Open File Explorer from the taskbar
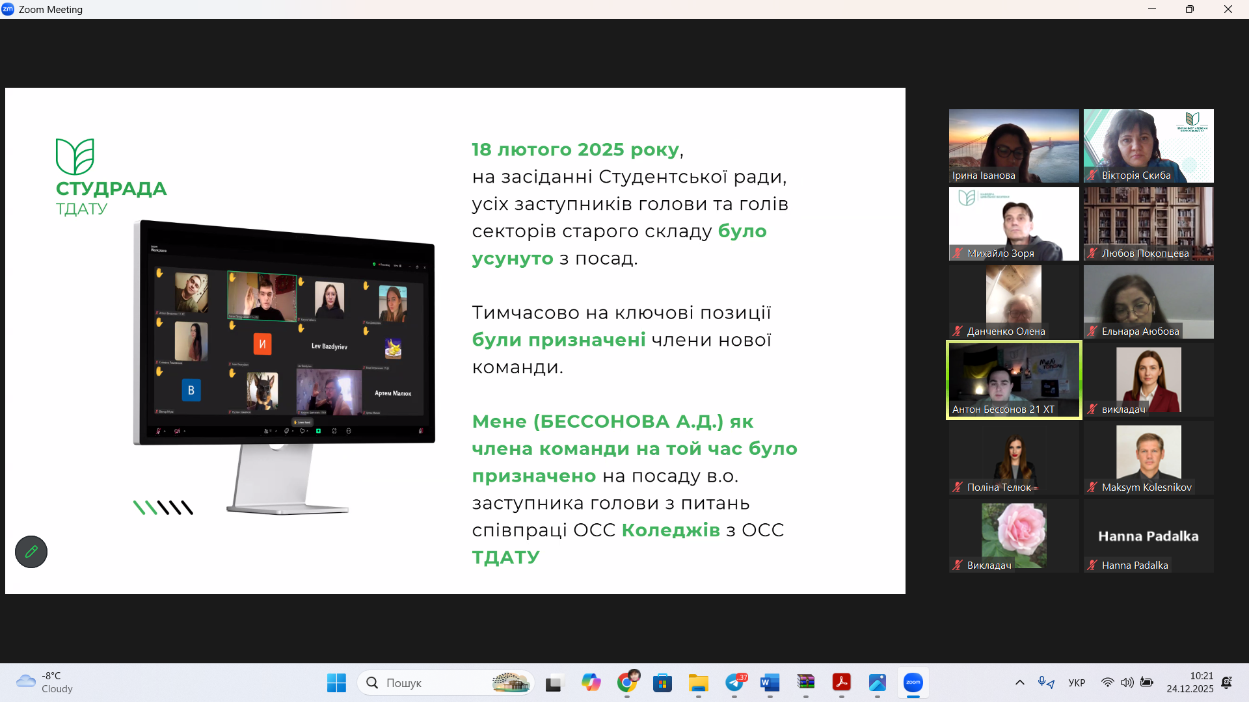This screenshot has height=702, width=1249. pos(698,682)
